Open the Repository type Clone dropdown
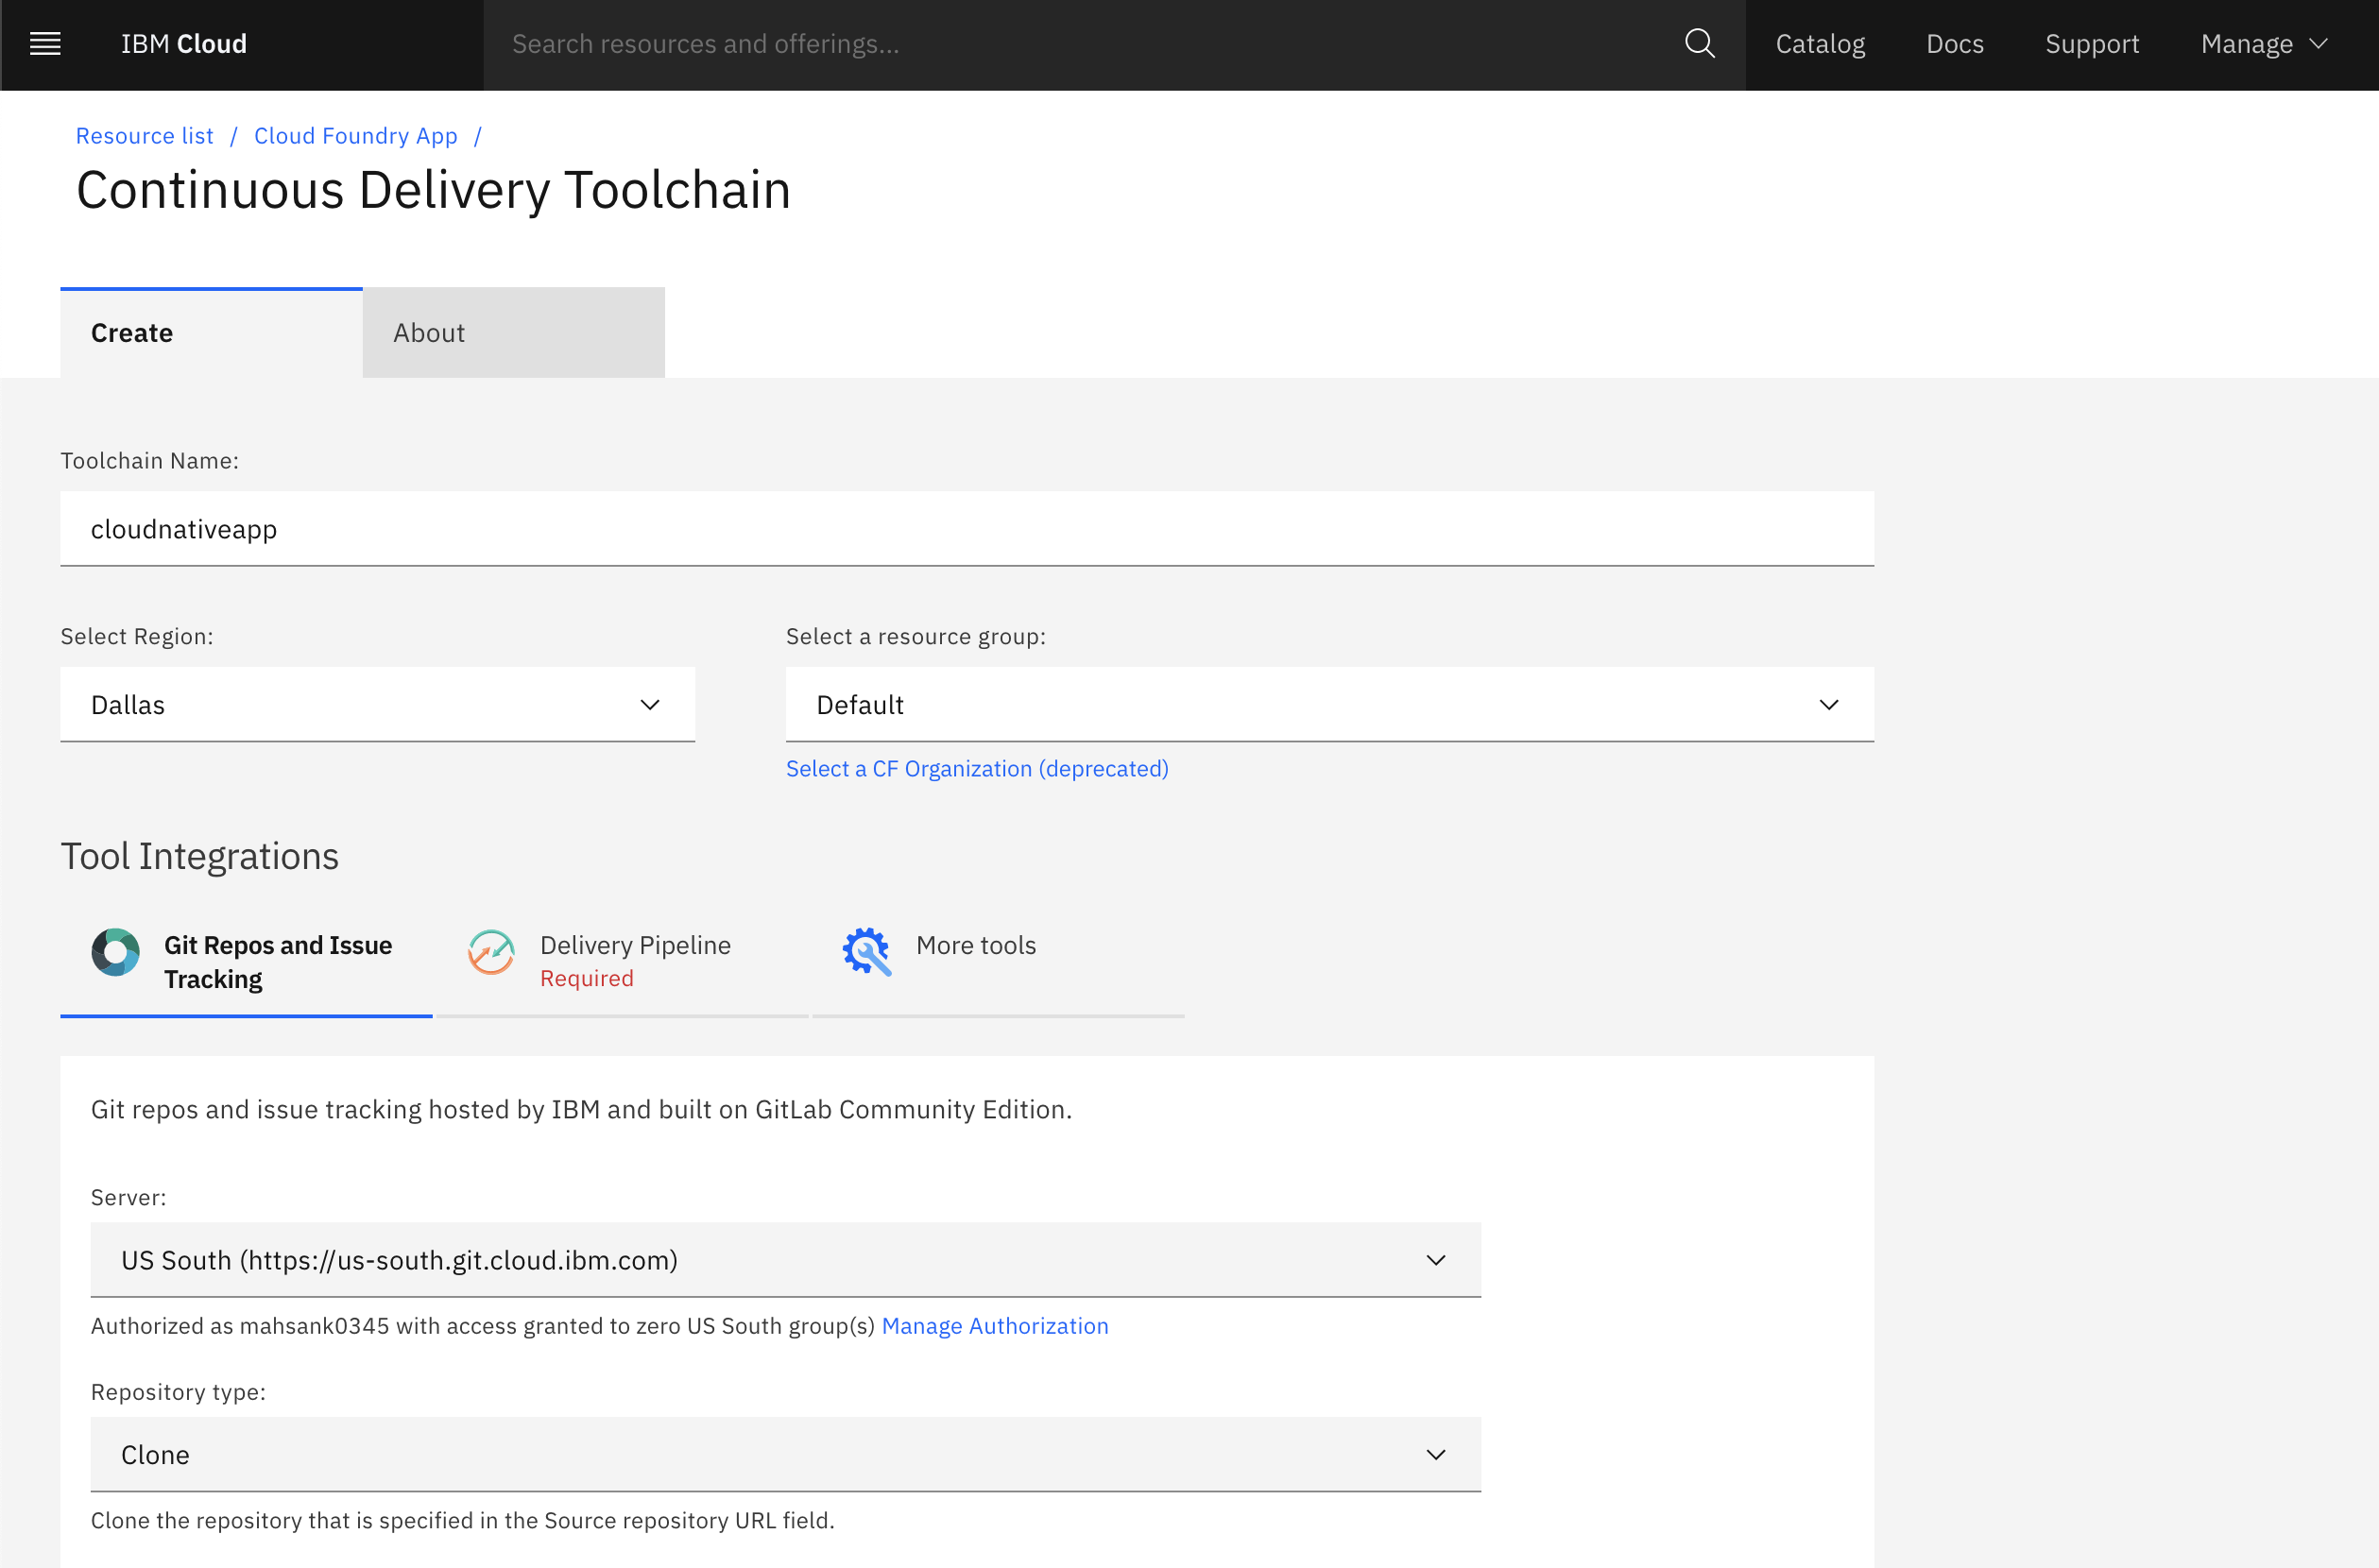This screenshot has width=2379, height=1568. click(785, 1455)
